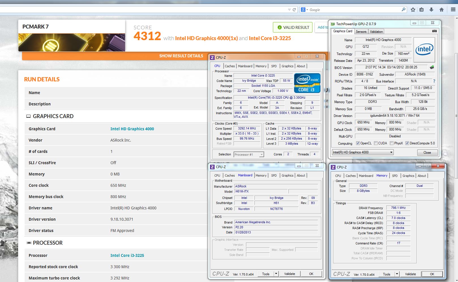Open Tools dropdown arrow in CPU-Z Mainboard window
Image resolution: width=458 pixels, height=282 pixels.
[276, 274]
